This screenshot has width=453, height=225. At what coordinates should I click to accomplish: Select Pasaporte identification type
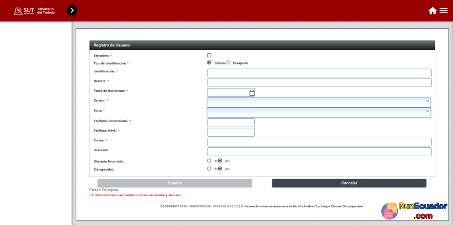coord(227,63)
